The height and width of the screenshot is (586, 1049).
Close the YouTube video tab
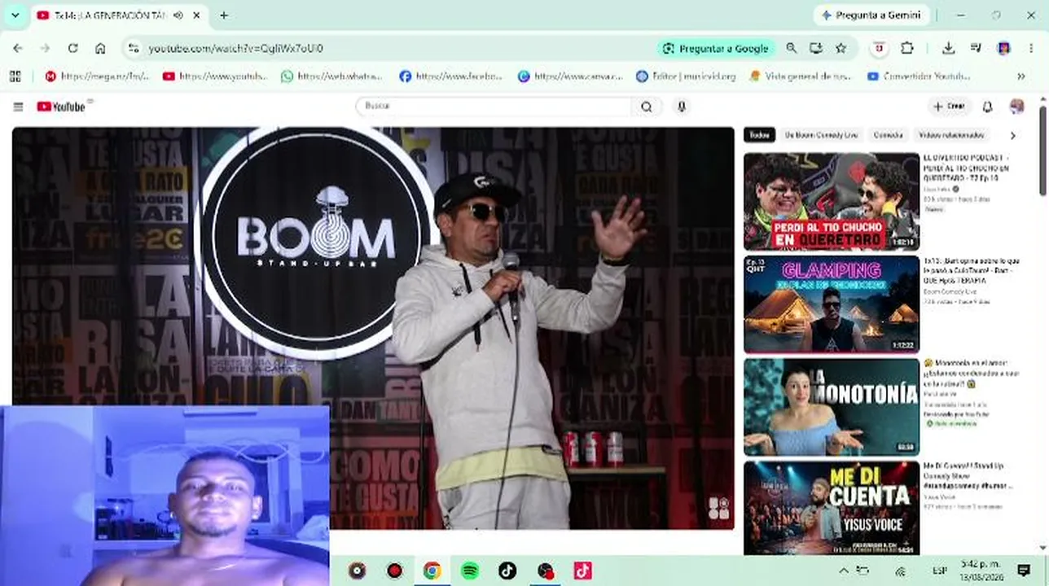tap(197, 15)
